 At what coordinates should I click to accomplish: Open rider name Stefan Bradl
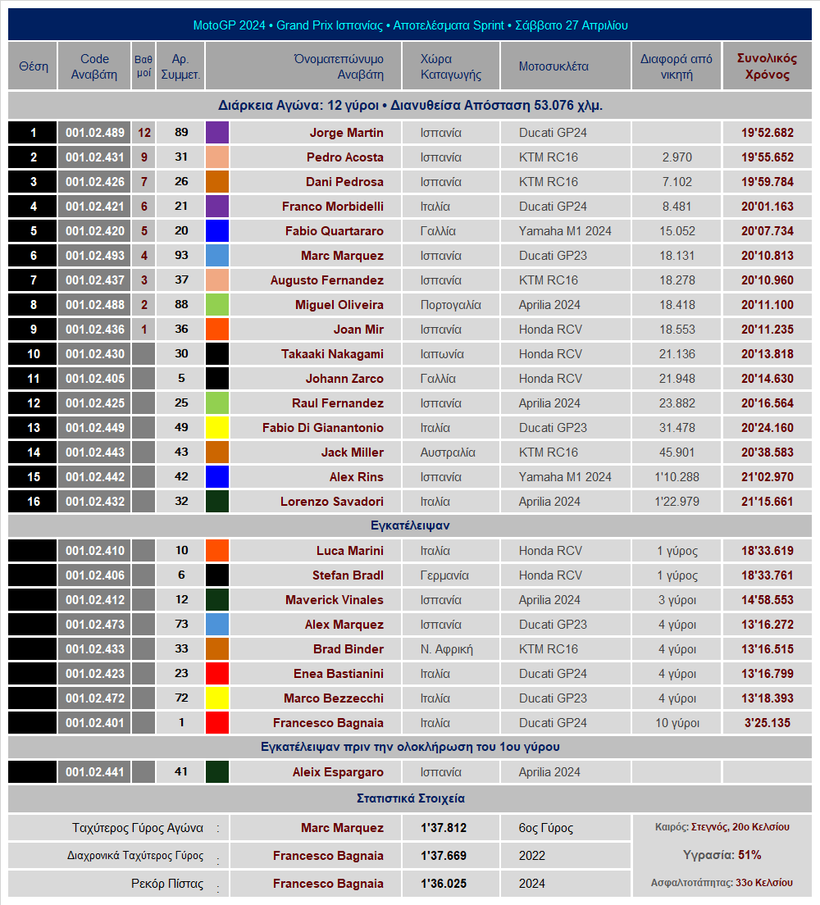348,575
